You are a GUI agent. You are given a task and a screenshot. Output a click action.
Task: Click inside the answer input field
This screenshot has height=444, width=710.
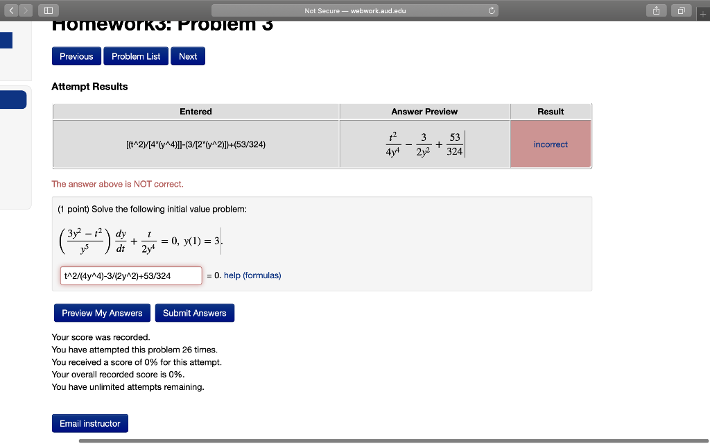tap(130, 275)
